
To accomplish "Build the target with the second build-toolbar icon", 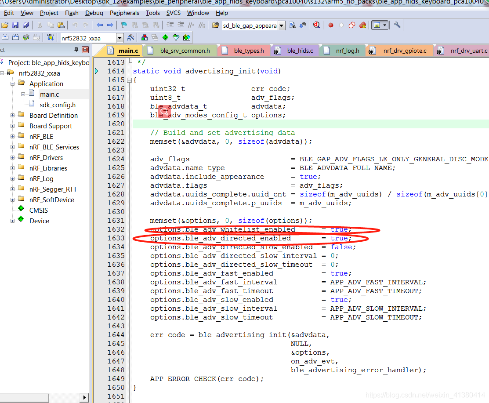I will (15, 37).
